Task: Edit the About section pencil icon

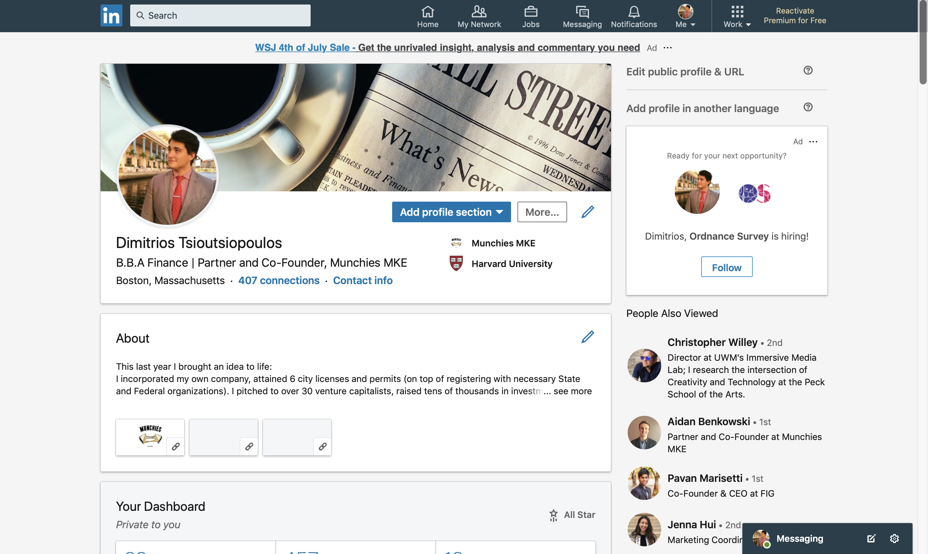Action: click(587, 337)
